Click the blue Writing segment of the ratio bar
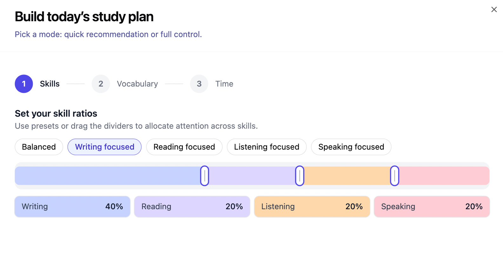 coord(107,176)
